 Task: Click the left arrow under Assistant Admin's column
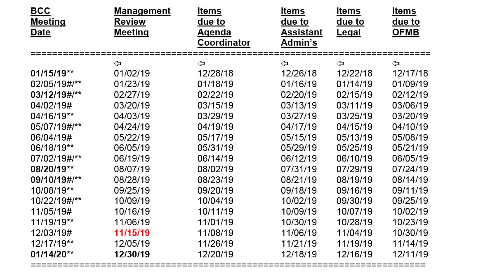pos(285,64)
